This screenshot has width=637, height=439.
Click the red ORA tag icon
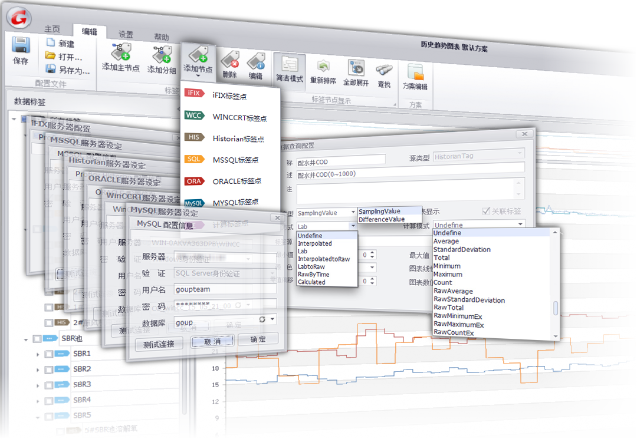pos(194,181)
